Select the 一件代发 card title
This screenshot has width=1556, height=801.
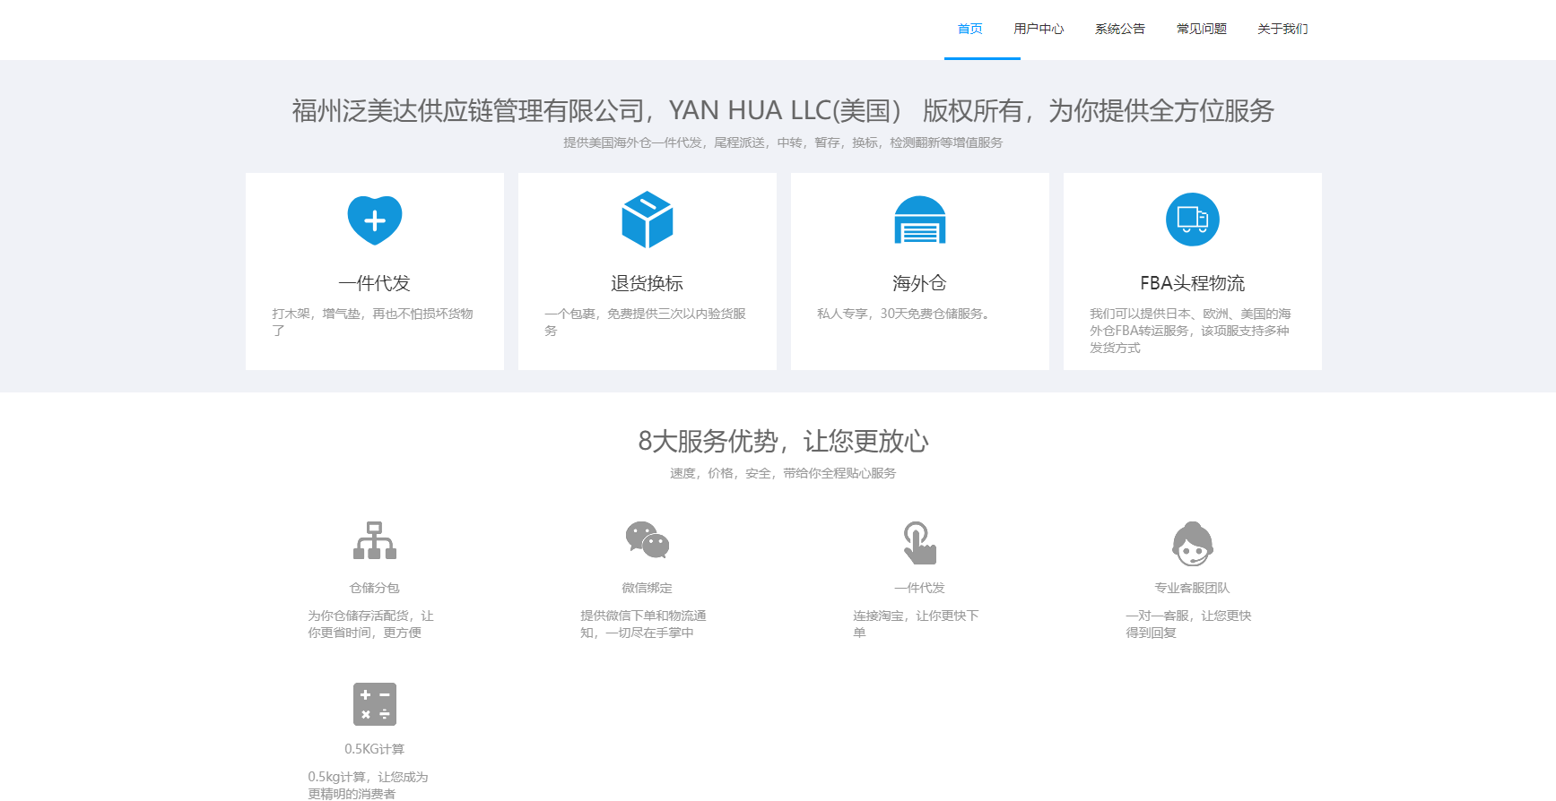pos(375,283)
